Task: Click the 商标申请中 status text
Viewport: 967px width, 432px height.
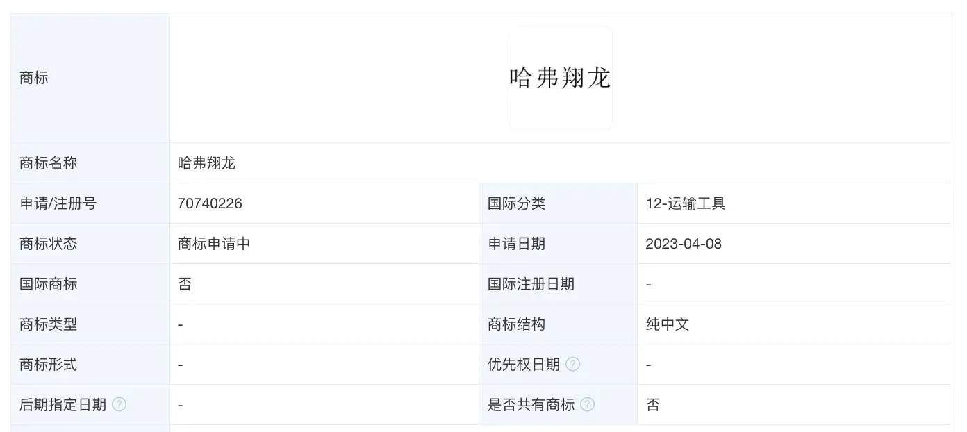Action: [x=214, y=244]
